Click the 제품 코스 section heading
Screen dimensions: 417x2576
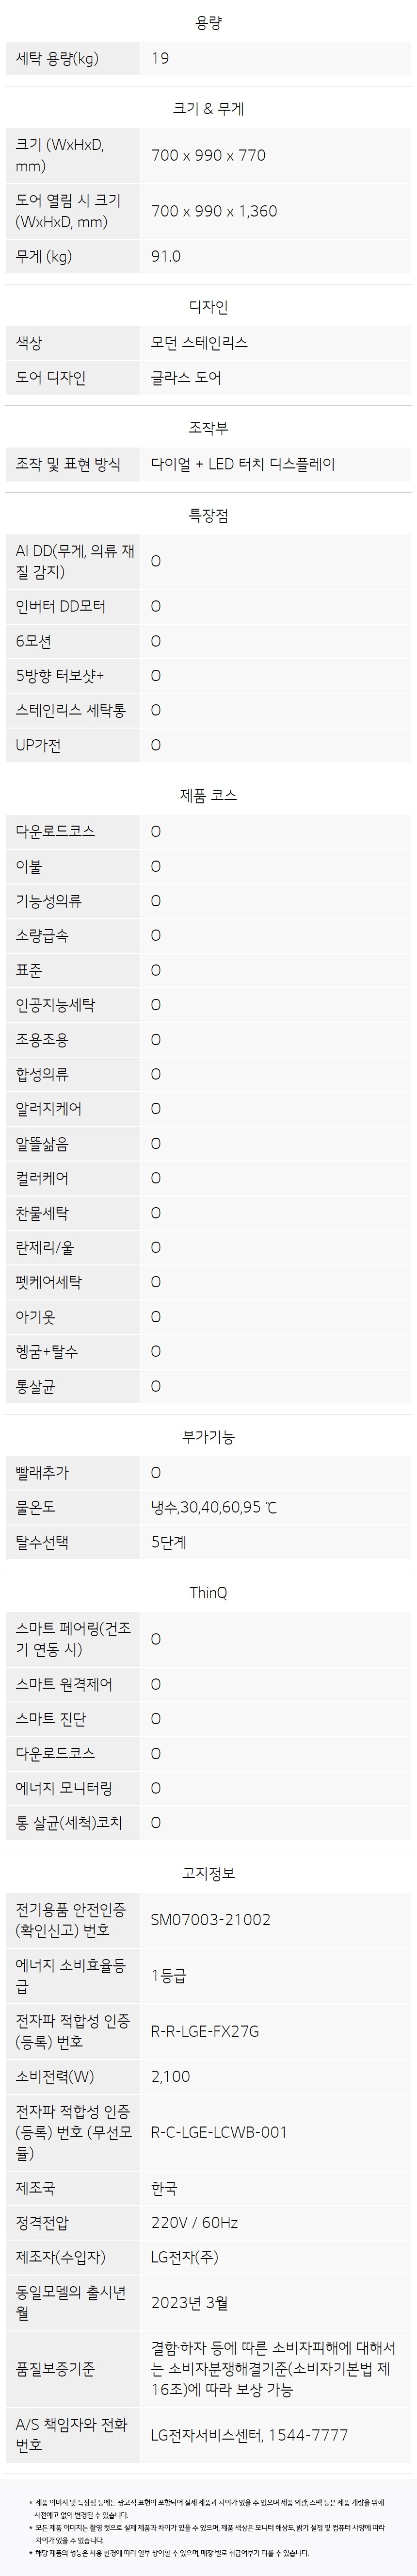point(208,796)
